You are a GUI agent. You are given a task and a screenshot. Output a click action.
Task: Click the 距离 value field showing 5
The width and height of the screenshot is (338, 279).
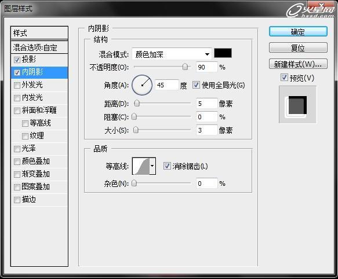click(x=206, y=104)
